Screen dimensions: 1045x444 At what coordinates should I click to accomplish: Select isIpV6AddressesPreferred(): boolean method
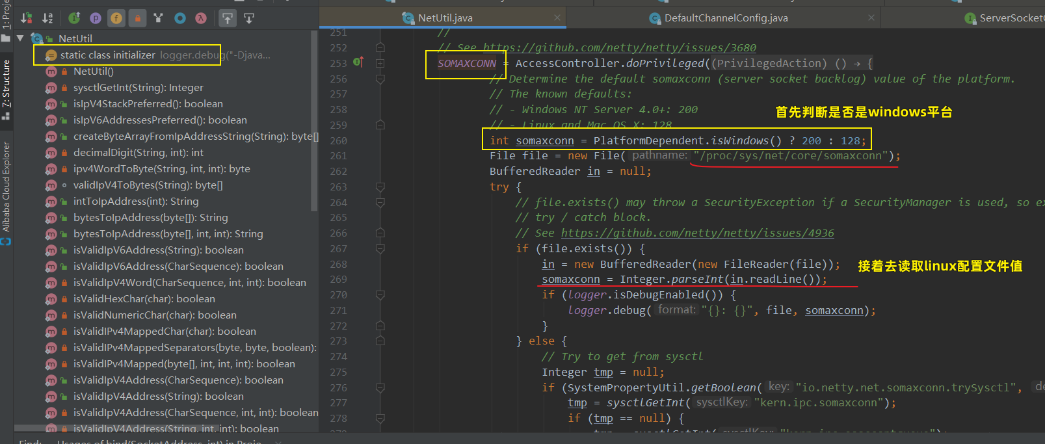(x=160, y=120)
